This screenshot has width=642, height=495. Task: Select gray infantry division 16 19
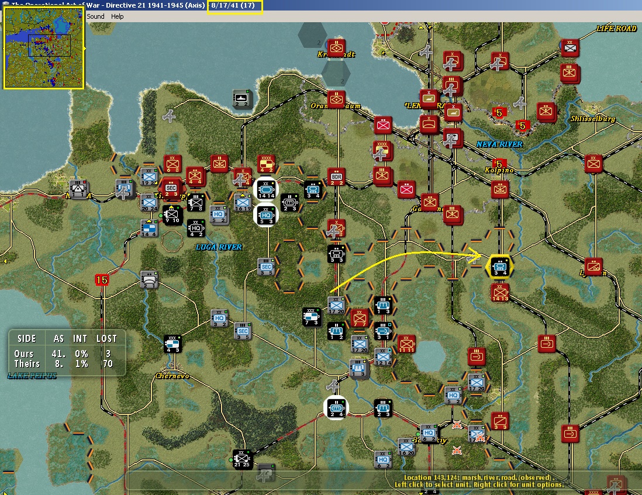pyautogui.click(x=243, y=202)
